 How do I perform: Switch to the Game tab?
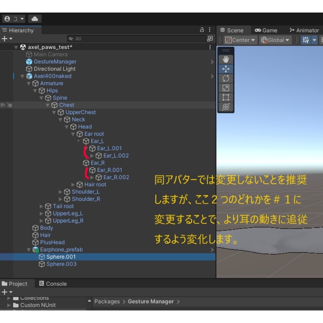[269, 30]
